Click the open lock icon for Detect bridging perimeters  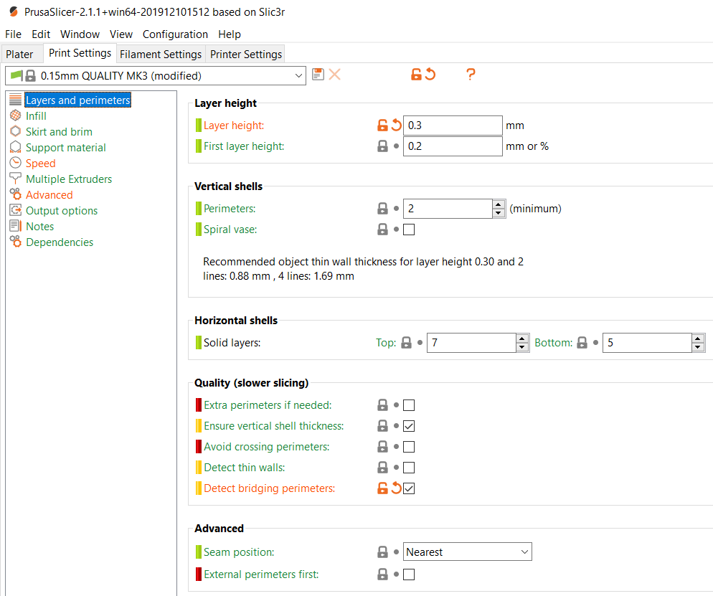382,488
